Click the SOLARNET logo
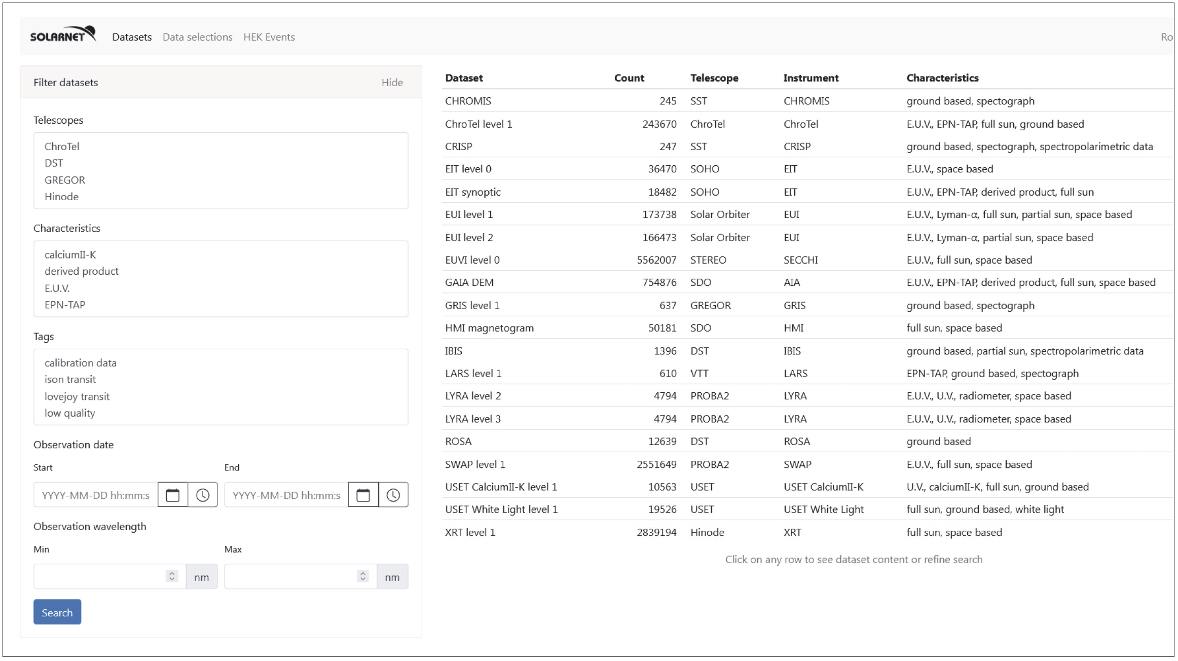 pyautogui.click(x=63, y=35)
